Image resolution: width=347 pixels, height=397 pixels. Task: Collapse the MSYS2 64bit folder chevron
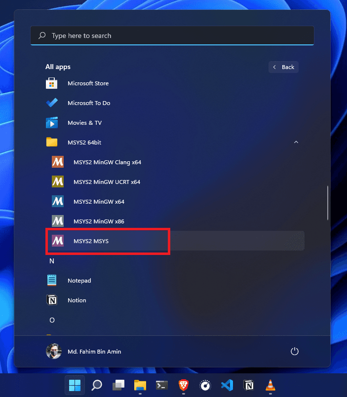point(296,142)
